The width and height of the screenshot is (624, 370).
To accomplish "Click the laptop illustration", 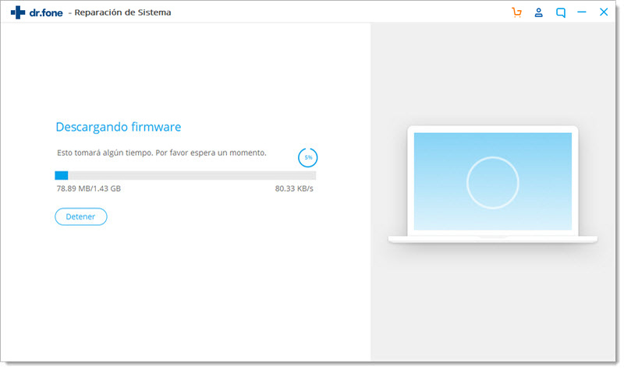I will [x=493, y=185].
